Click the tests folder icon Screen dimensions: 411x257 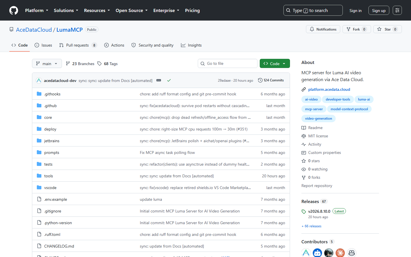39,164
